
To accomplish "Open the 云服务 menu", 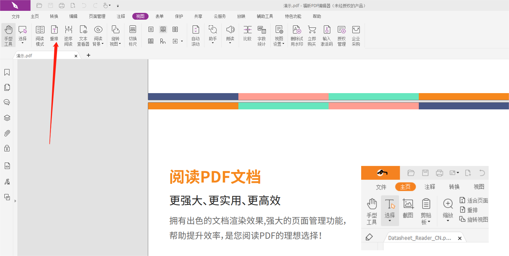I will (x=219, y=16).
